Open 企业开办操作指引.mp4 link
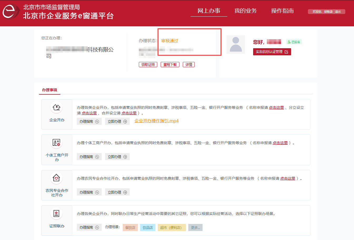Image resolution: width=354 pixels, height=240 pixels. 156,121
